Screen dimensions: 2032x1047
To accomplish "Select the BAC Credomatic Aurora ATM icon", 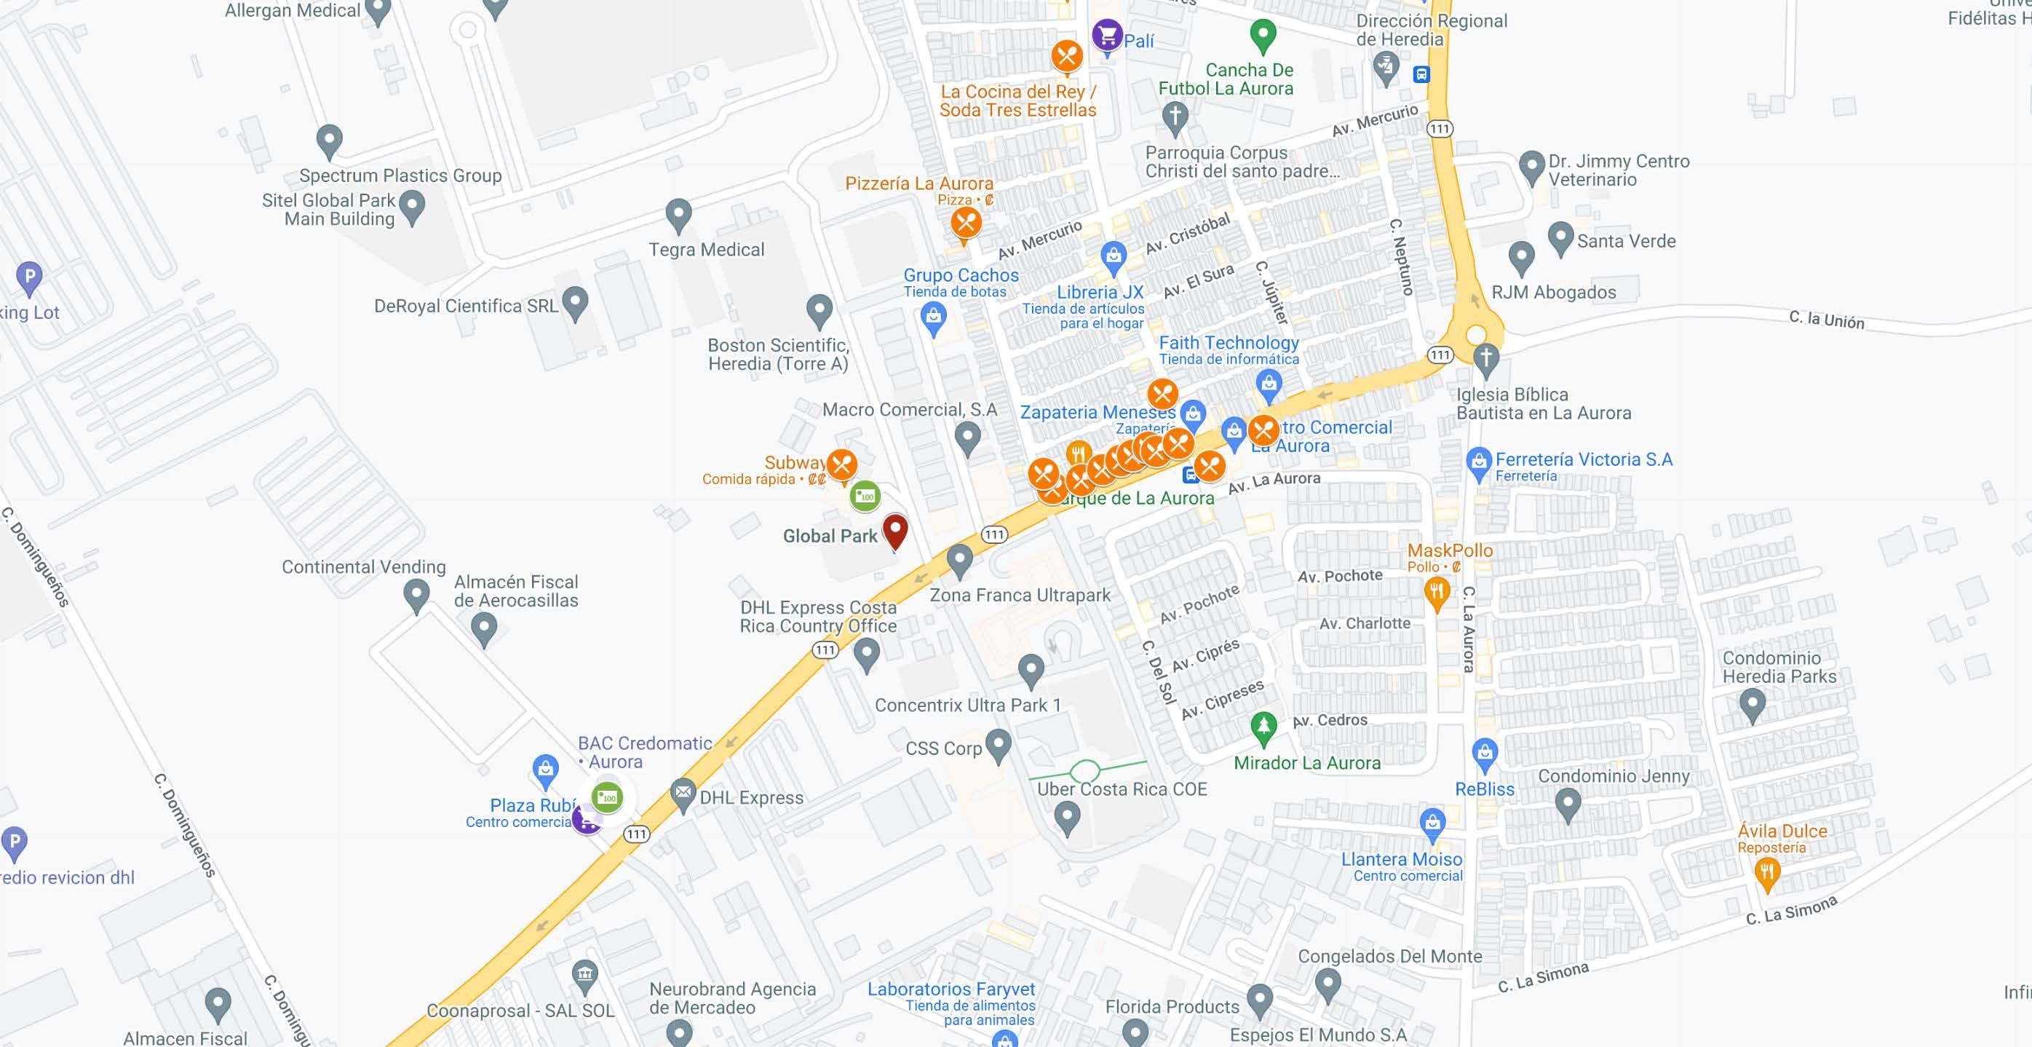I will (606, 798).
